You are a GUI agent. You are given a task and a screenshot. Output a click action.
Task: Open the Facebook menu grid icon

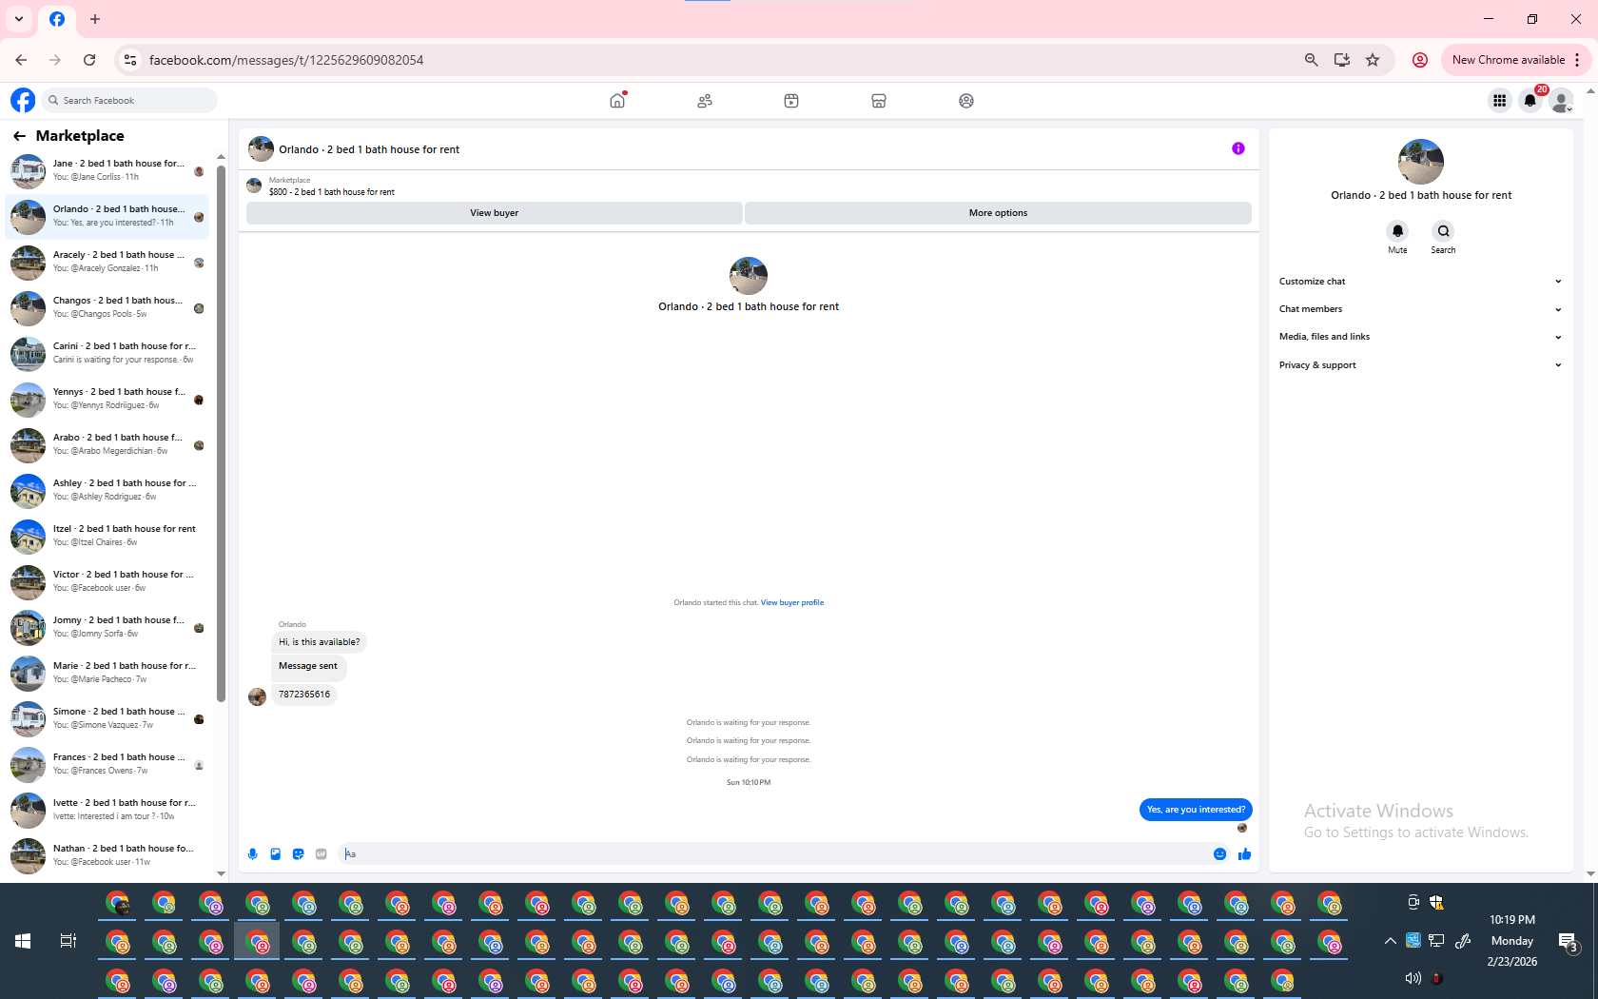point(1499,101)
